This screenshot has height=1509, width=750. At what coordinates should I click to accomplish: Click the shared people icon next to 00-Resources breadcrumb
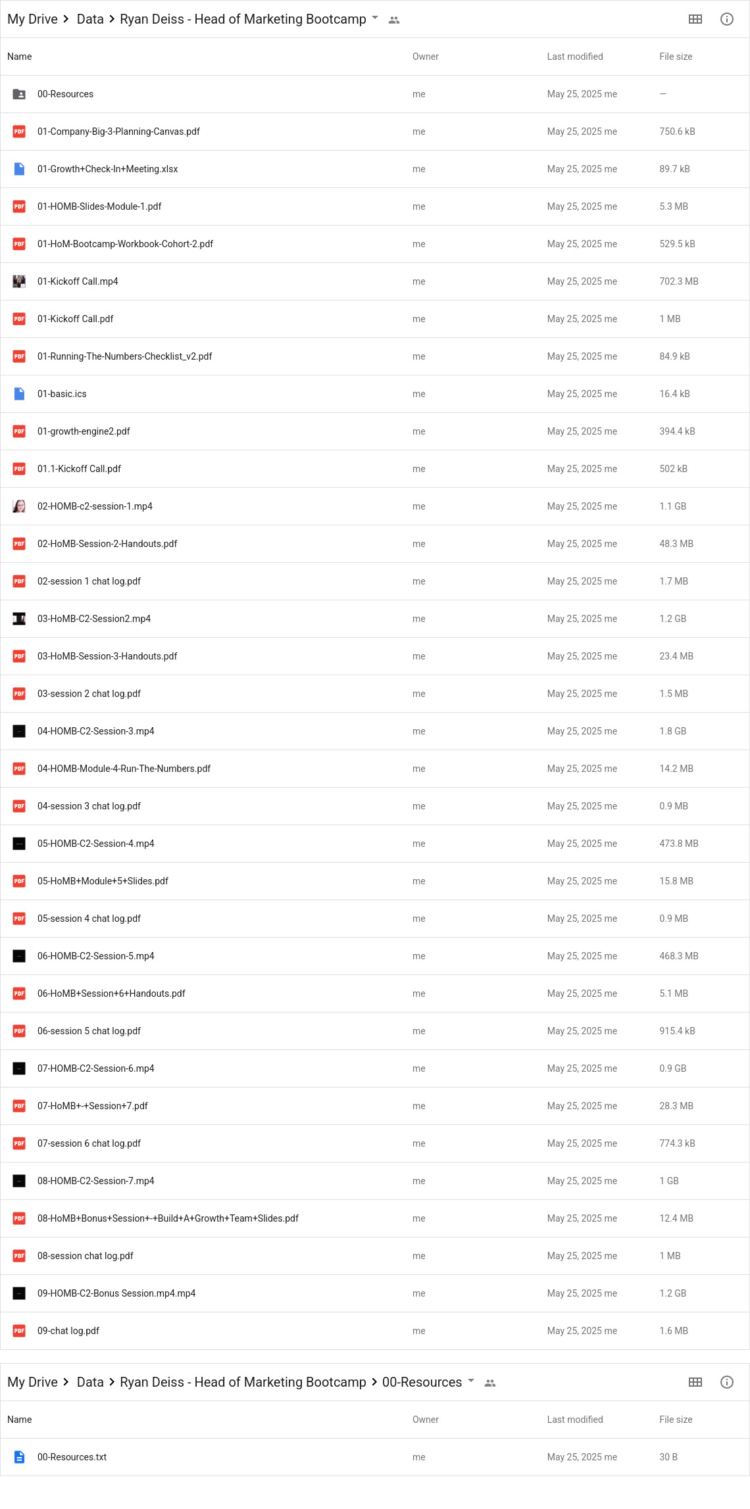click(x=489, y=1383)
